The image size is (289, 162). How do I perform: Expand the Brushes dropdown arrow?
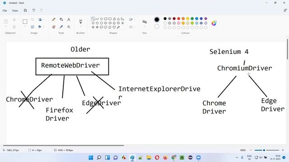(80, 27)
